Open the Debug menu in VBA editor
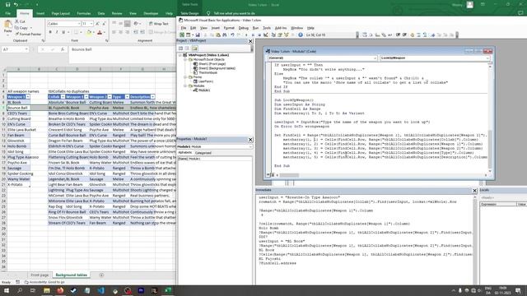527x296 pixels. click(x=244, y=28)
